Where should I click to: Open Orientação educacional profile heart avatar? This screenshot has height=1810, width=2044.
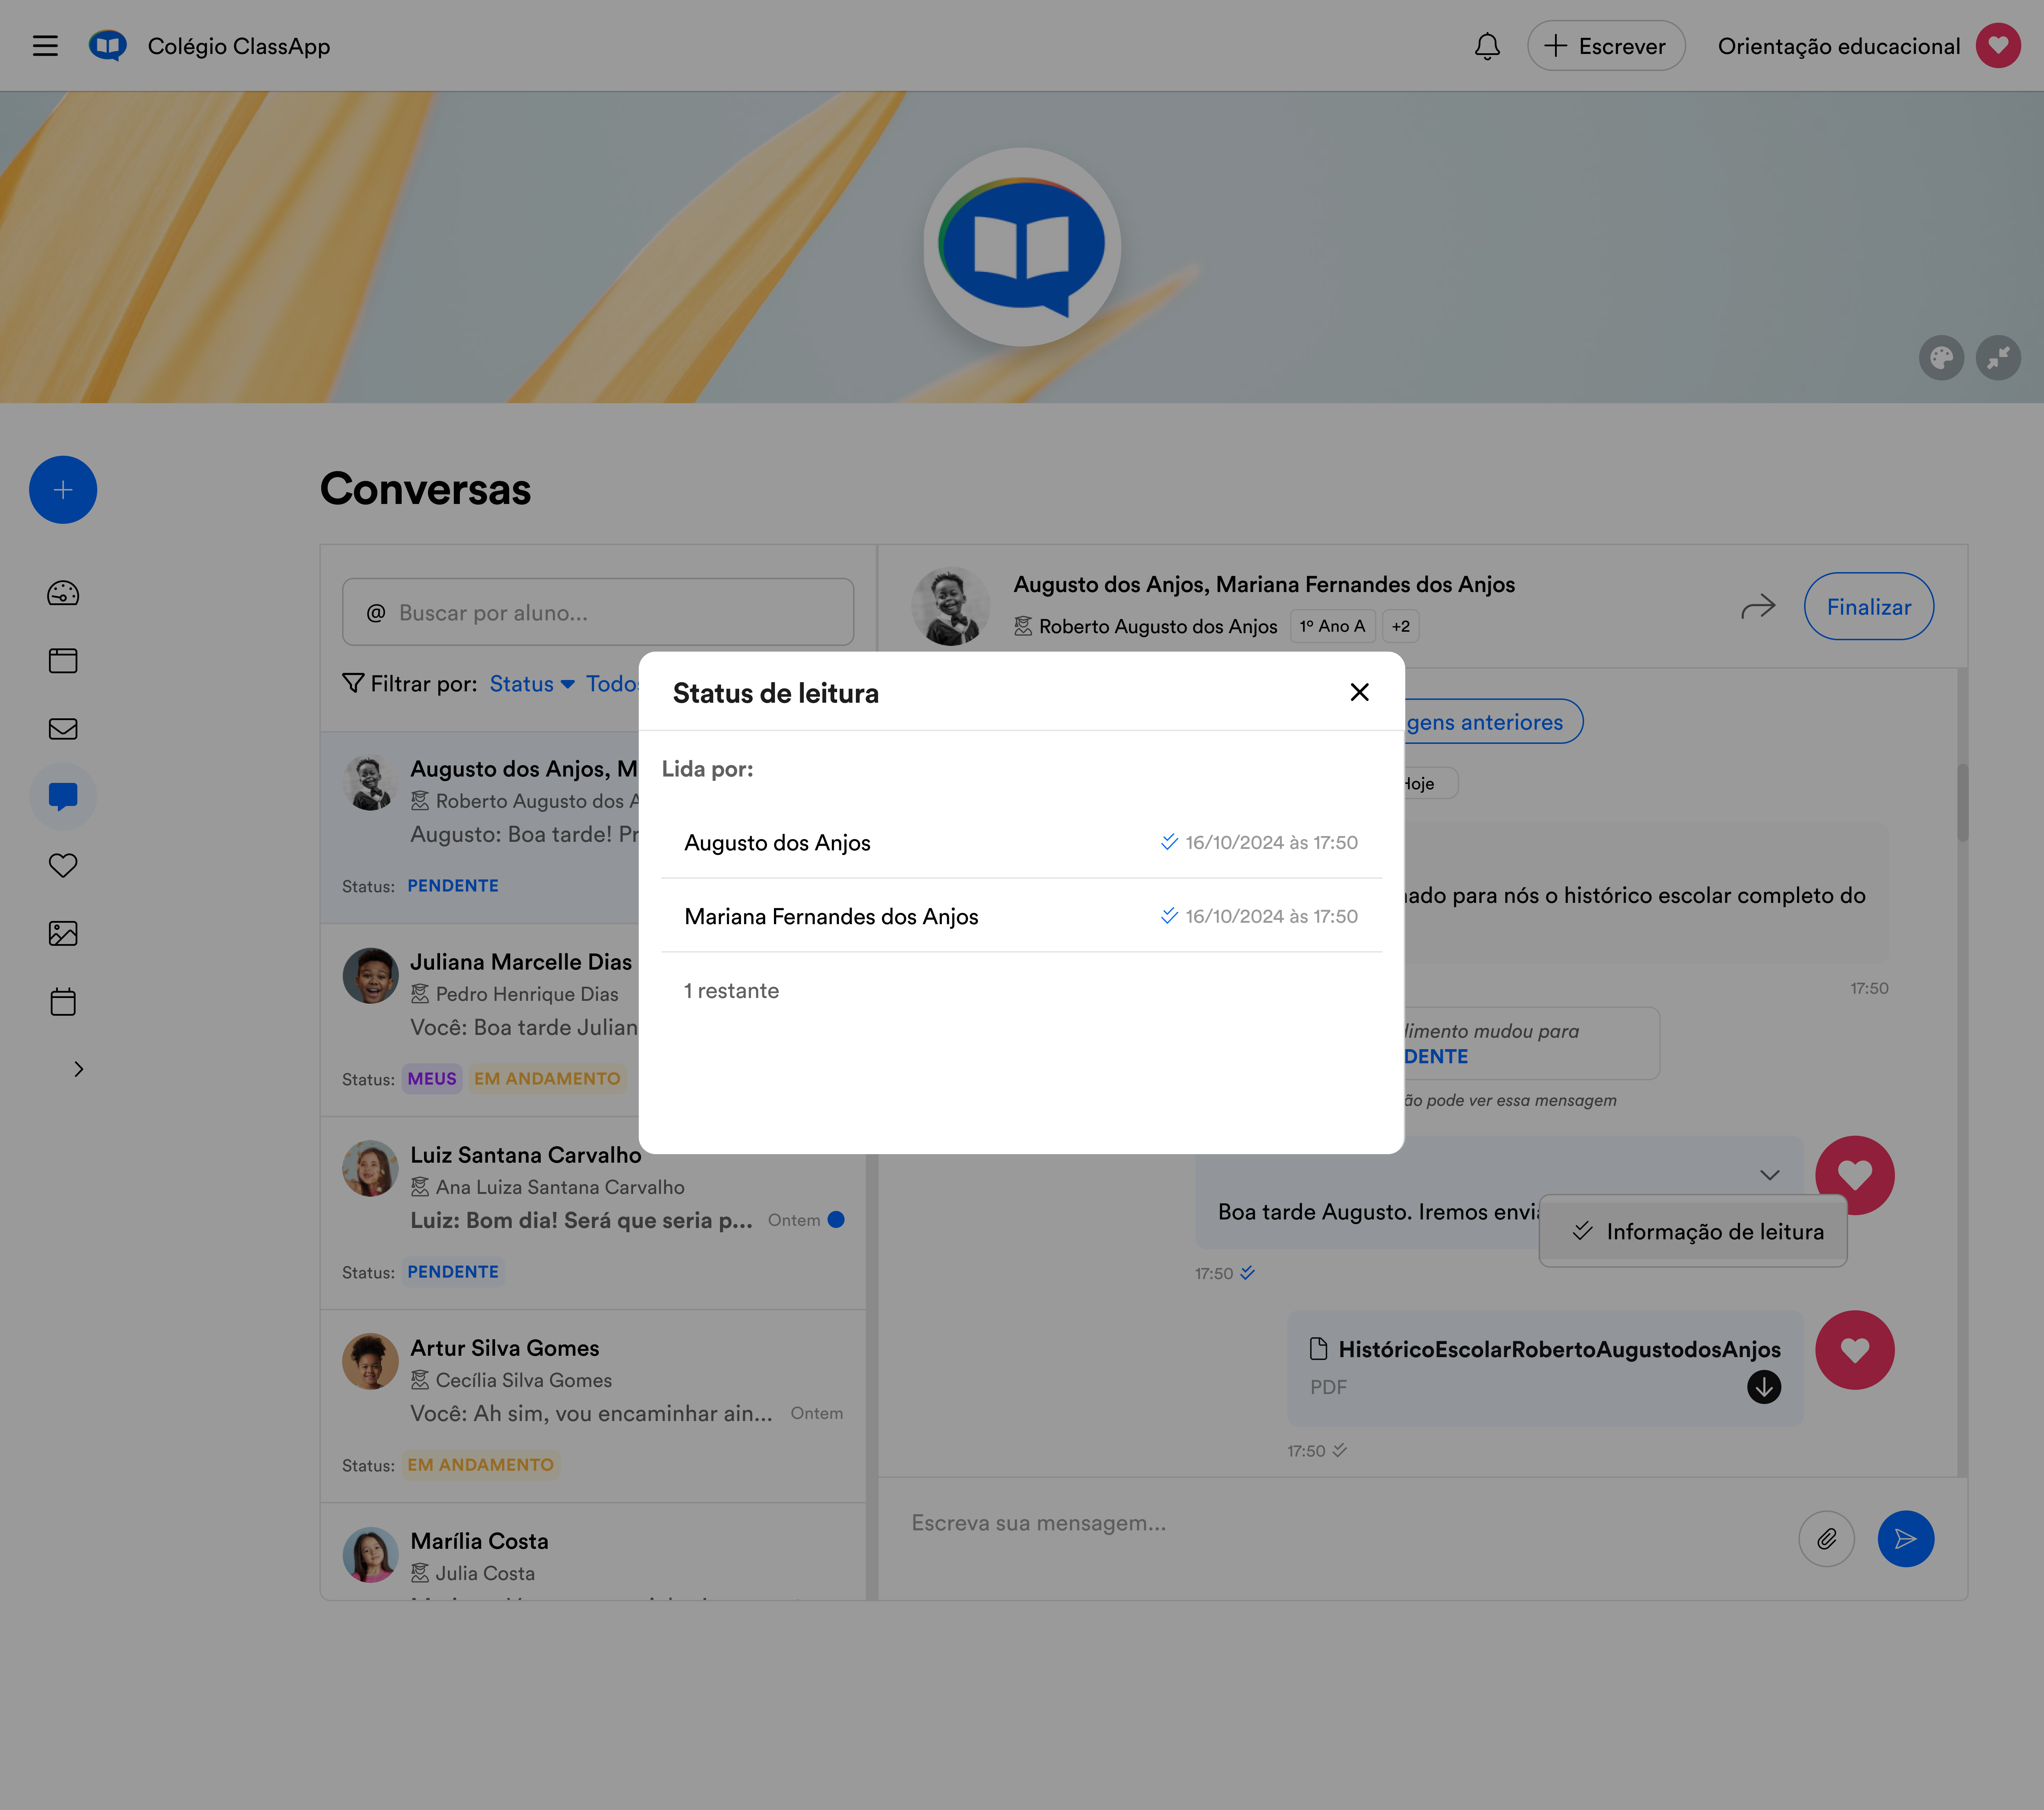(x=1998, y=46)
